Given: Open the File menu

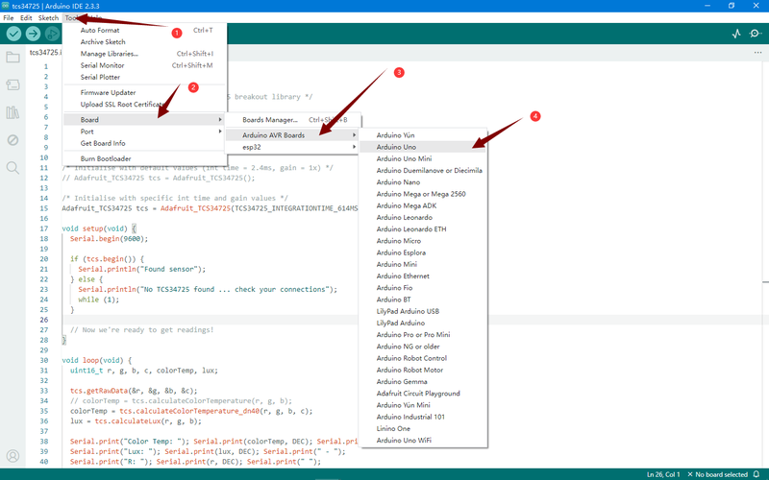Looking at the screenshot, I should [x=9, y=17].
